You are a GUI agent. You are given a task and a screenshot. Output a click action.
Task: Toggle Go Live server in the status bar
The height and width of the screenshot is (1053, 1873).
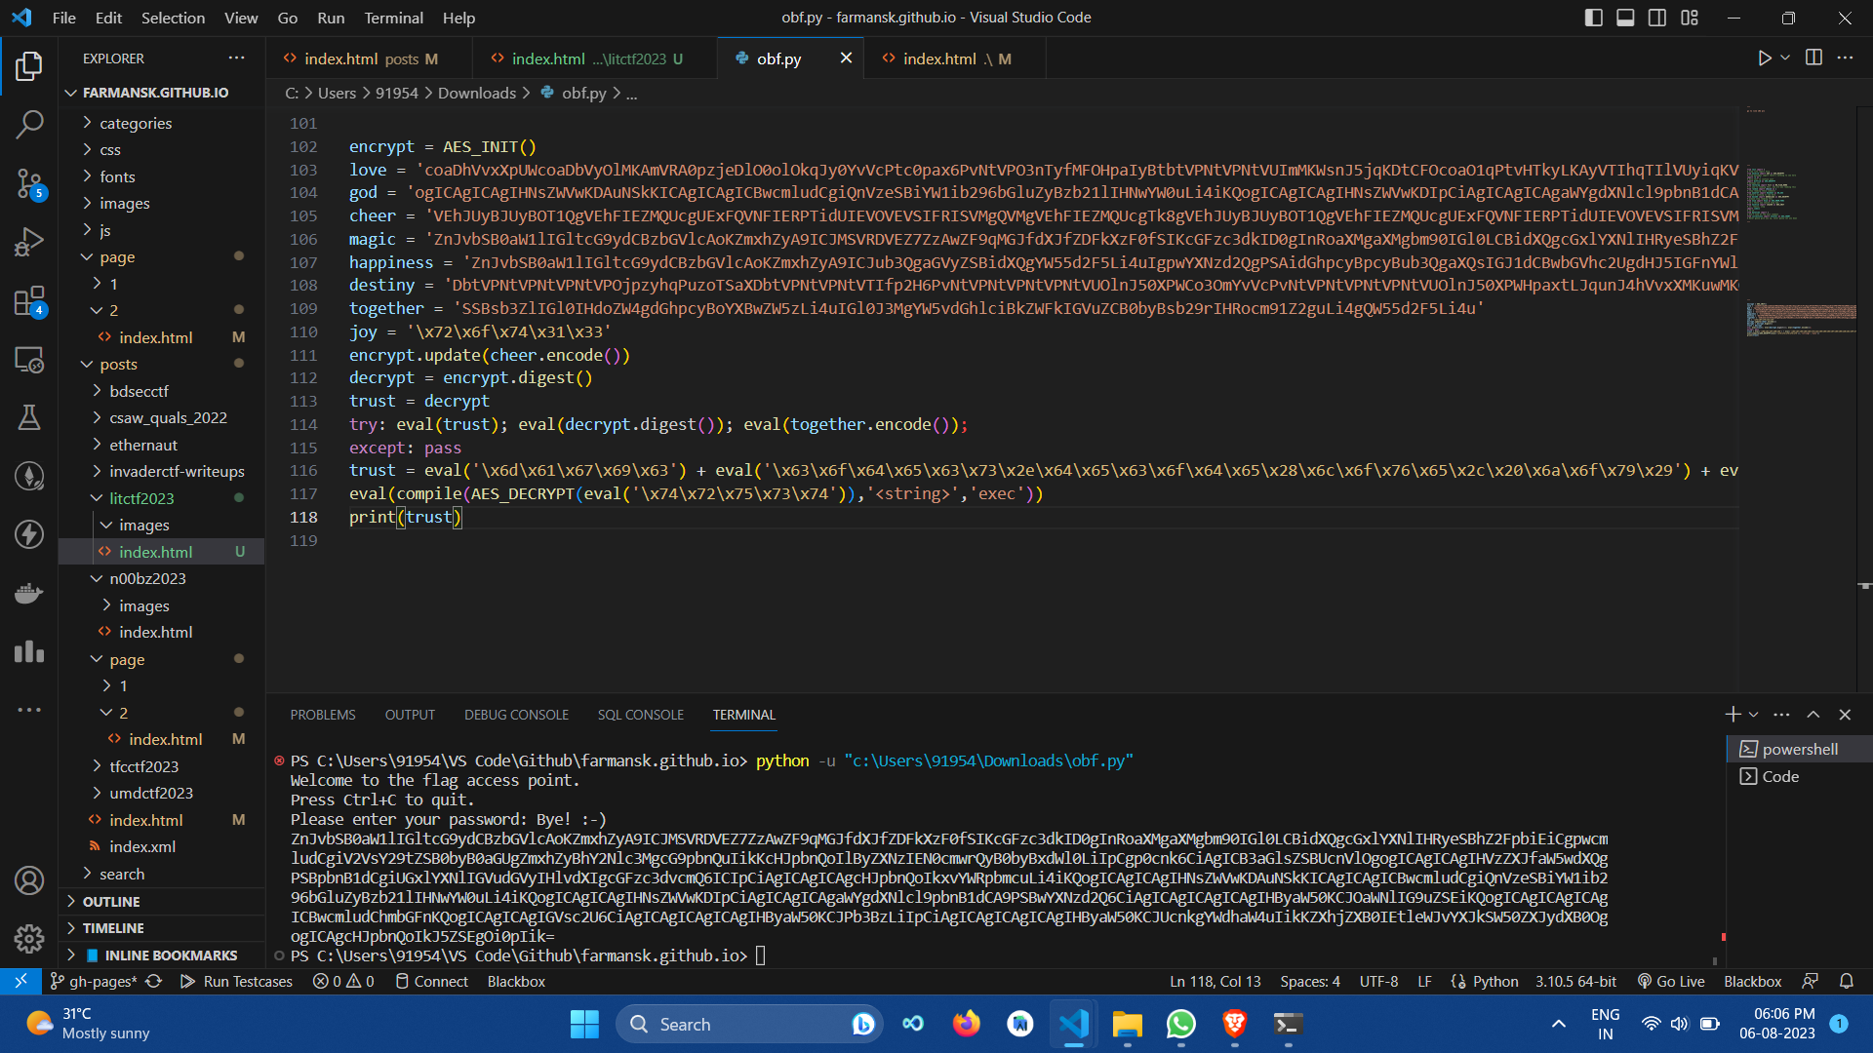[x=1671, y=982]
